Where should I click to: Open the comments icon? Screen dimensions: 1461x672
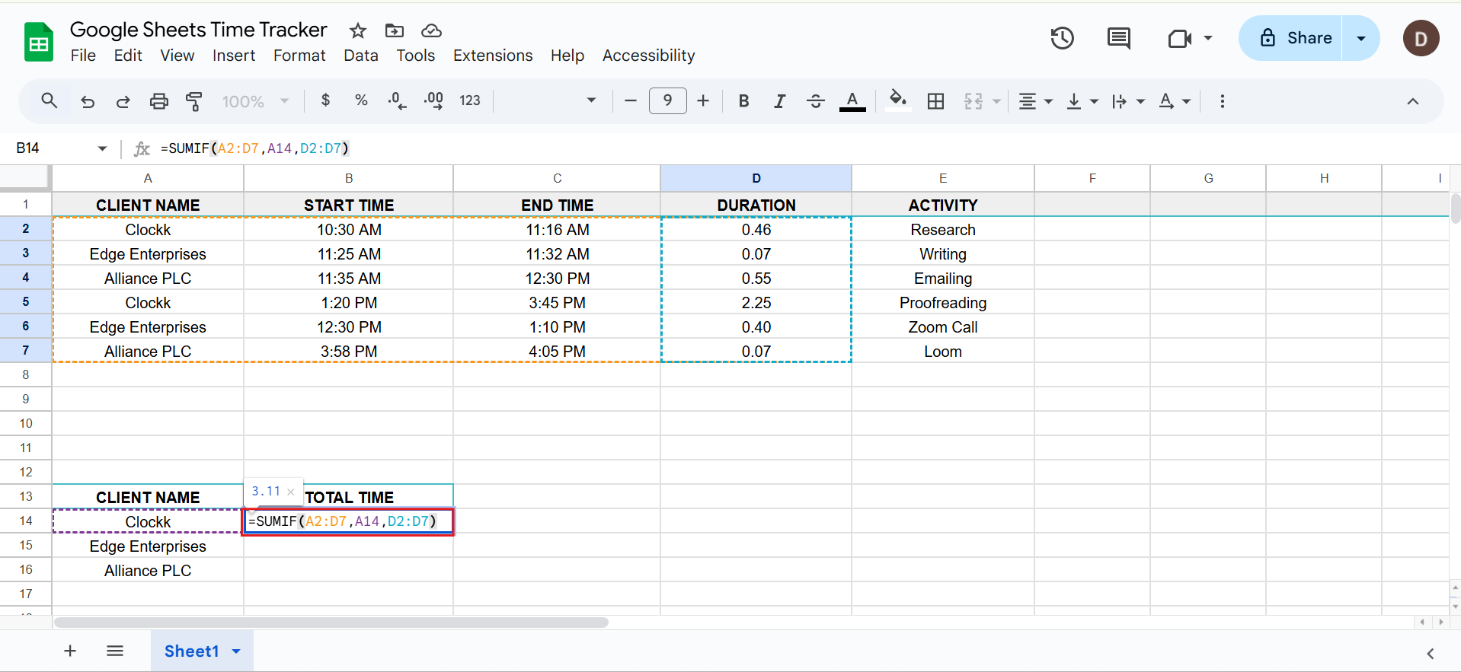(1118, 38)
